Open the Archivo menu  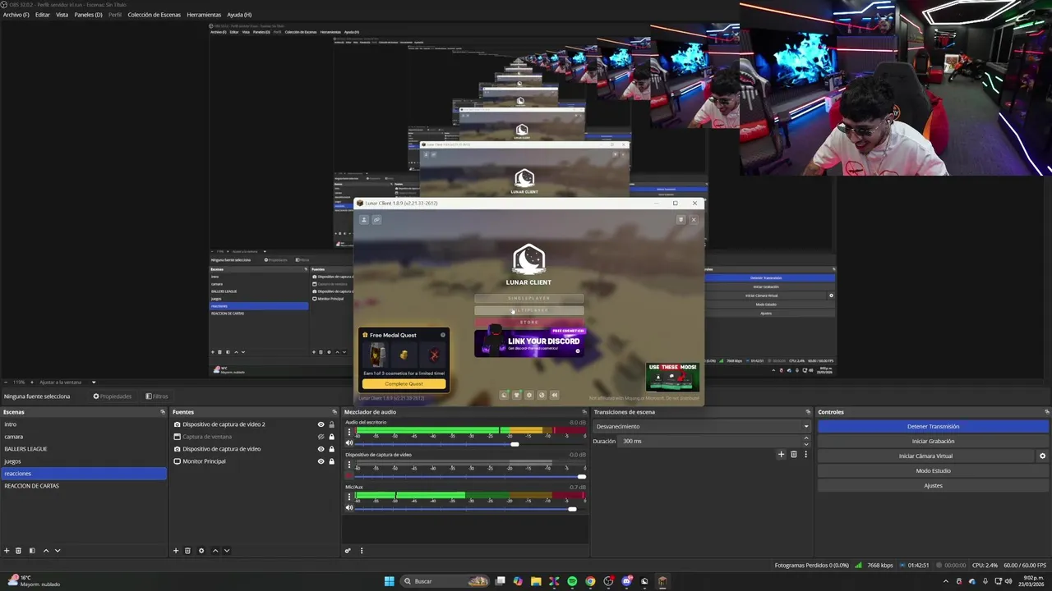16,15
